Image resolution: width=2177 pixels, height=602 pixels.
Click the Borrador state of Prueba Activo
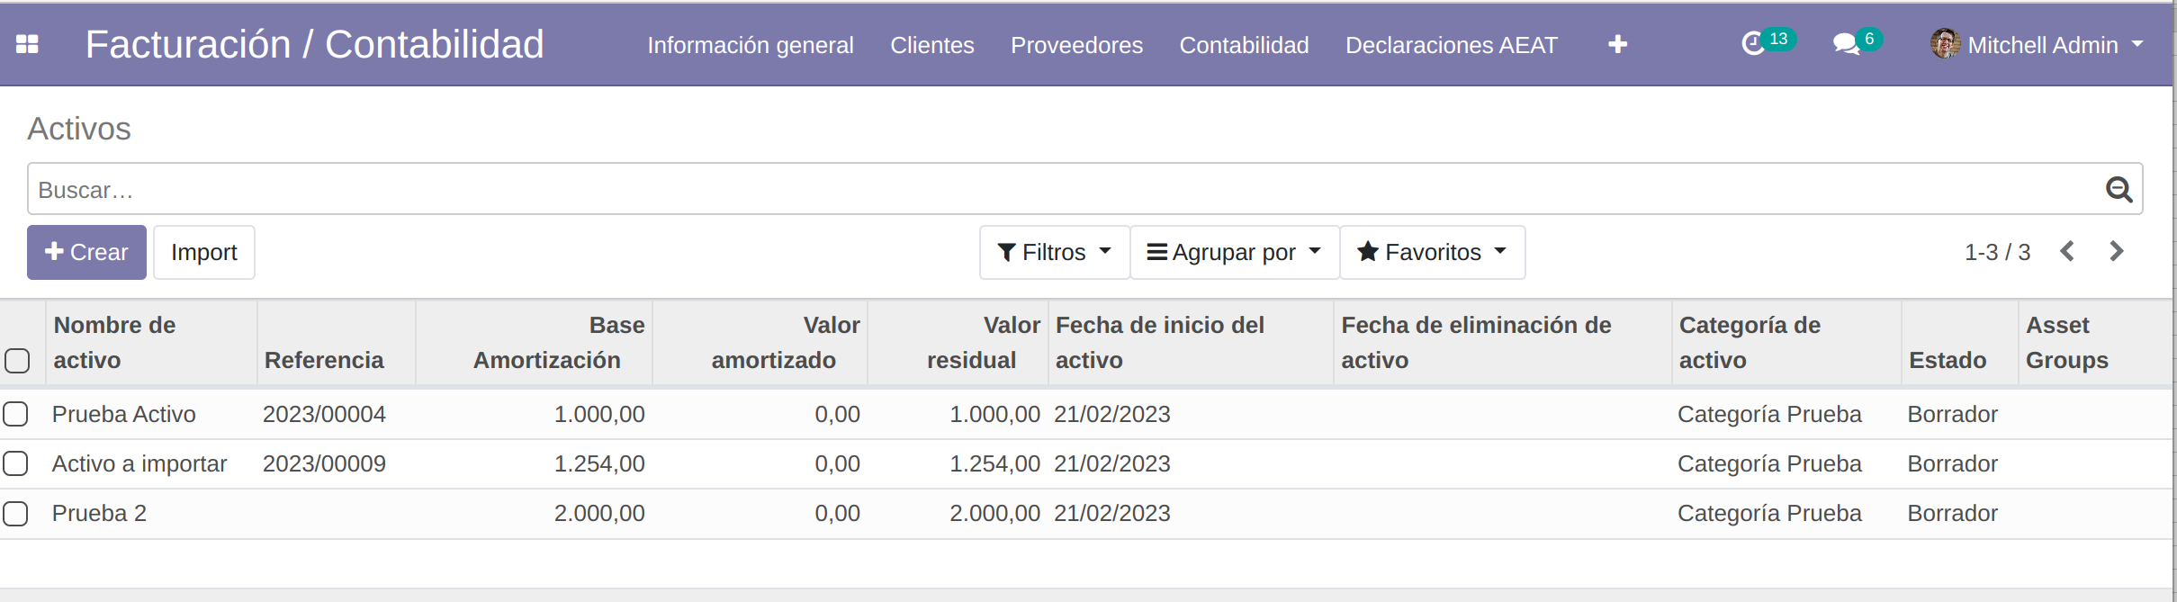click(x=1952, y=414)
